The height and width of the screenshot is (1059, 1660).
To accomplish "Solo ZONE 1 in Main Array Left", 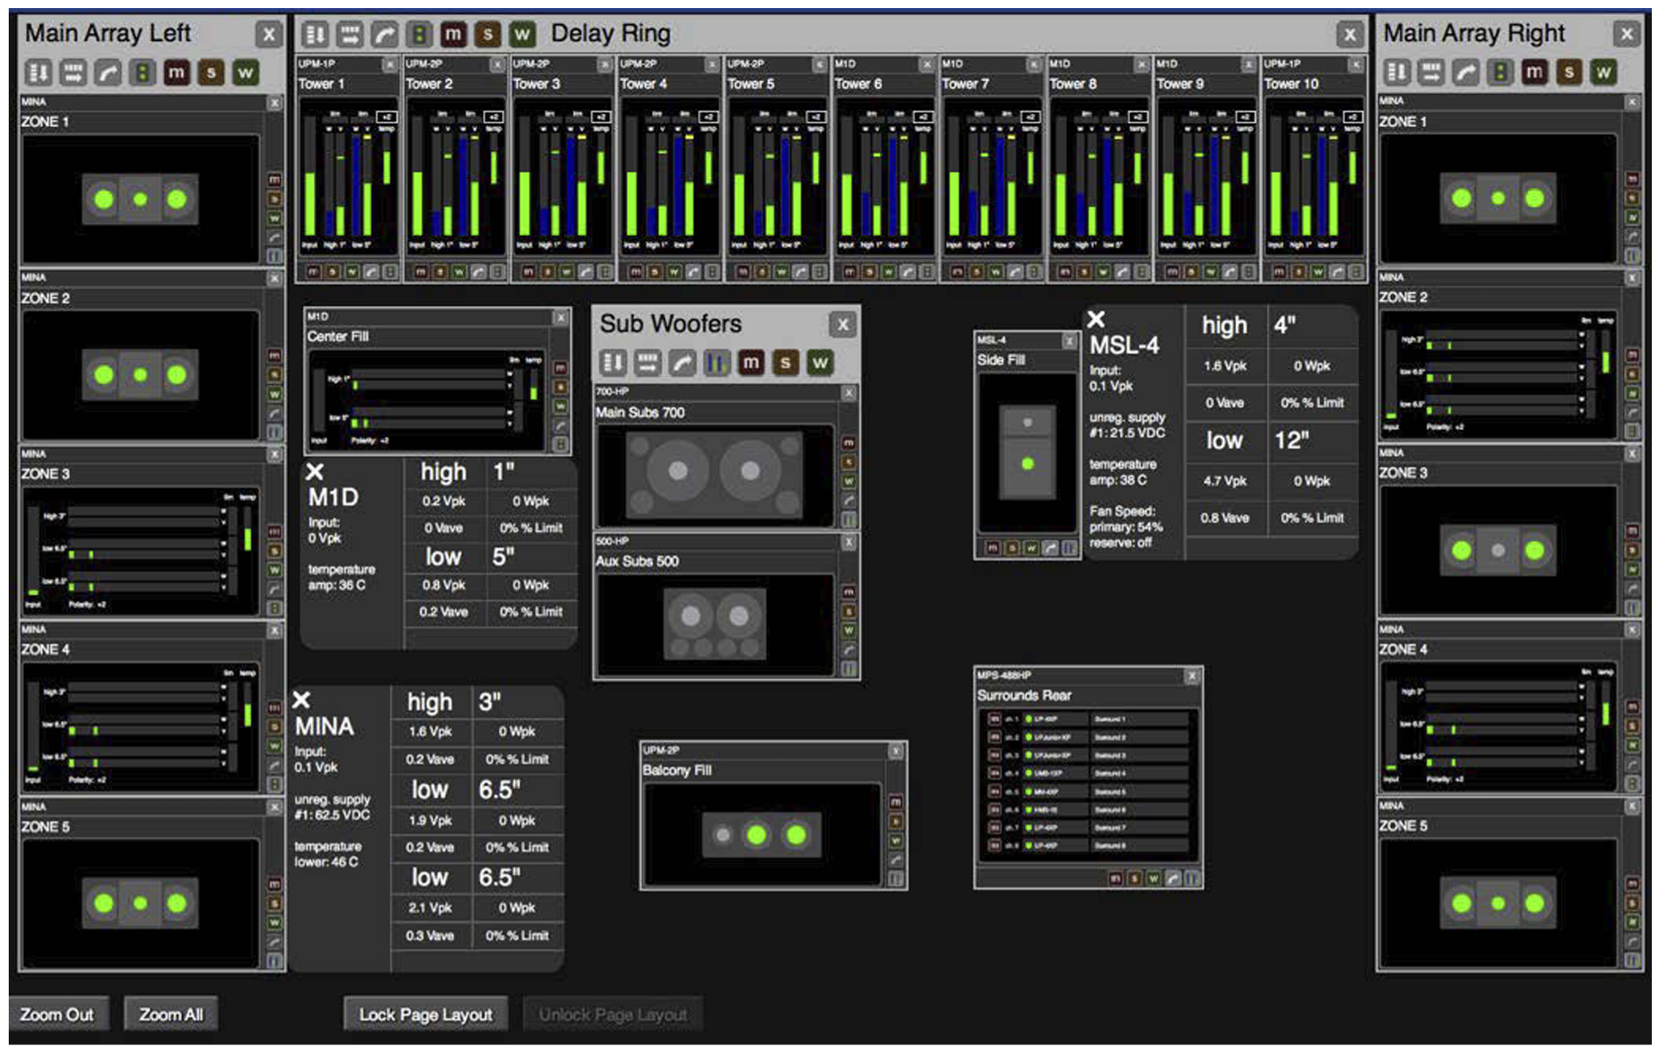I will (275, 199).
